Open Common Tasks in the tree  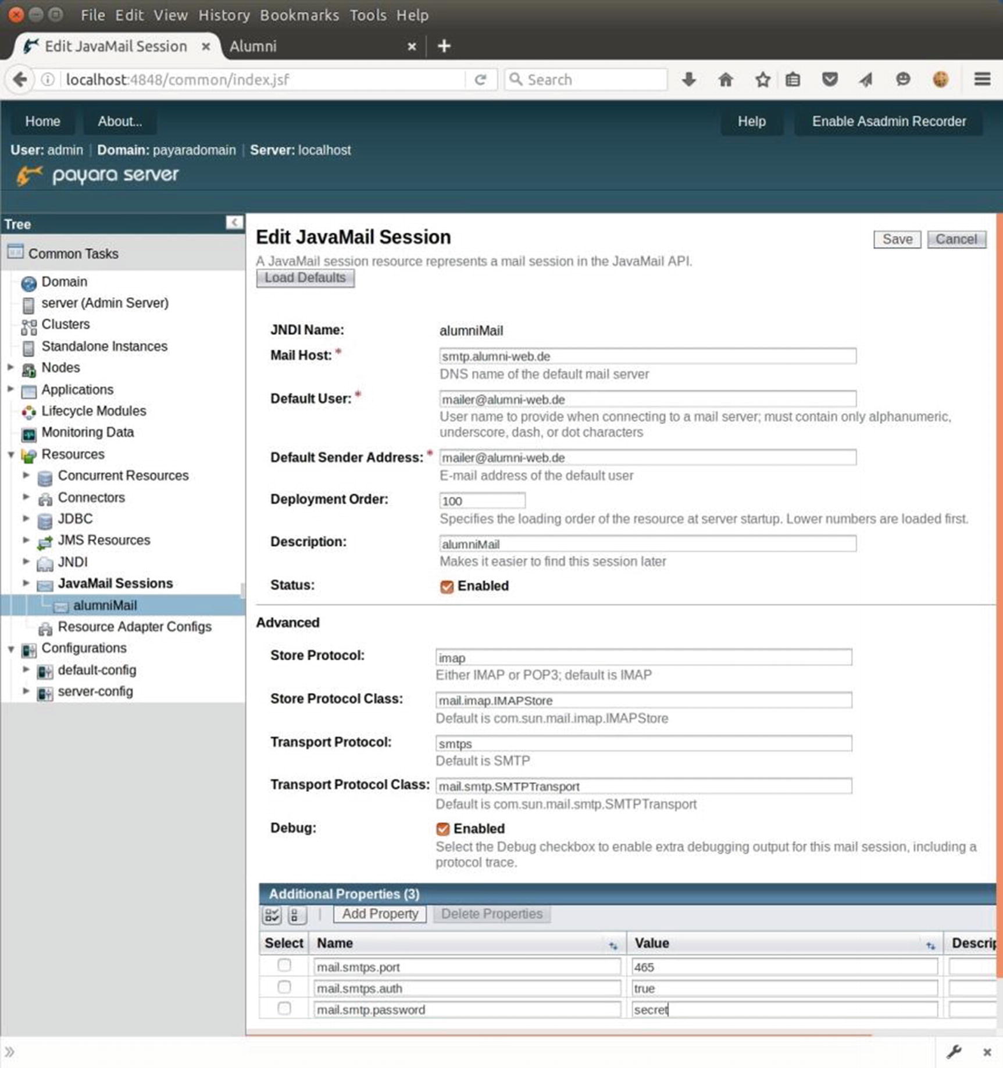[x=73, y=253]
